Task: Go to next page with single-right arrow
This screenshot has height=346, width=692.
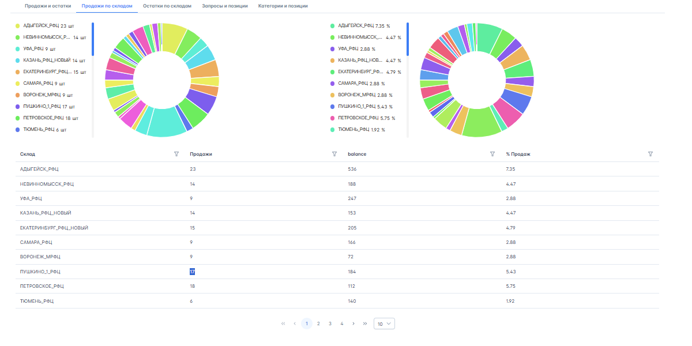Action: pyautogui.click(x=353, y=324)
